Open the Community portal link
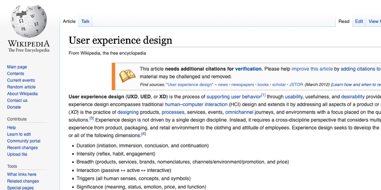Viewport: 381px width, 190px height. 24,141
